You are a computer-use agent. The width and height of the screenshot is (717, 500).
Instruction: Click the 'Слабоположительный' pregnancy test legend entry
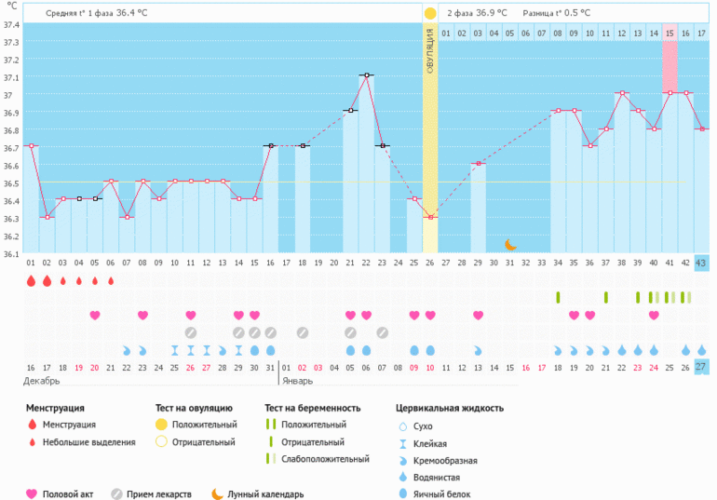coord(318,459)
